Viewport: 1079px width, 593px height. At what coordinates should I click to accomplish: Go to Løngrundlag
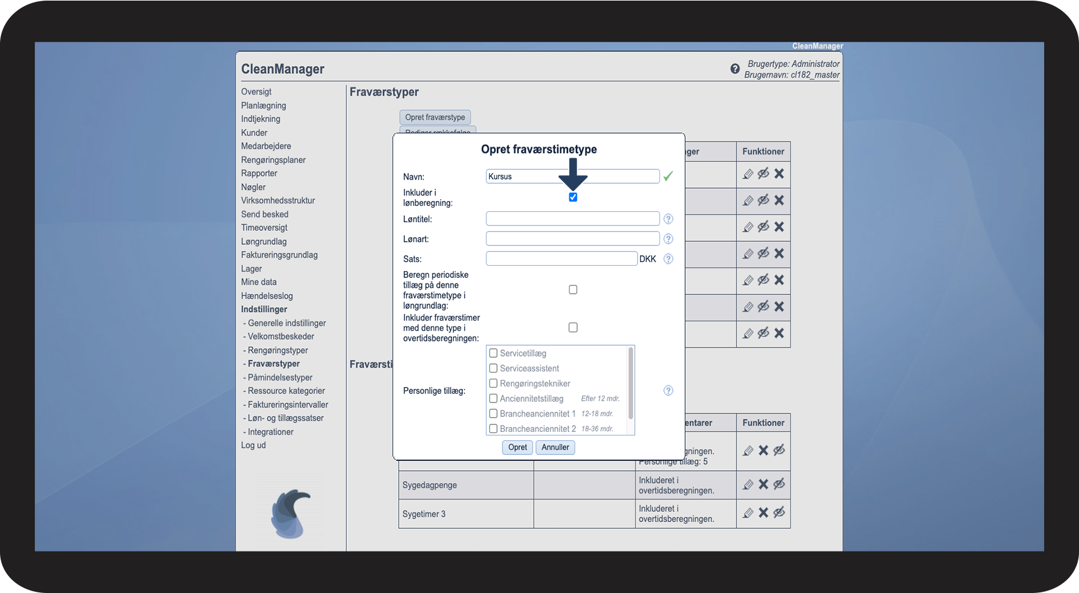pyautogui.click(x=264, y=241)
